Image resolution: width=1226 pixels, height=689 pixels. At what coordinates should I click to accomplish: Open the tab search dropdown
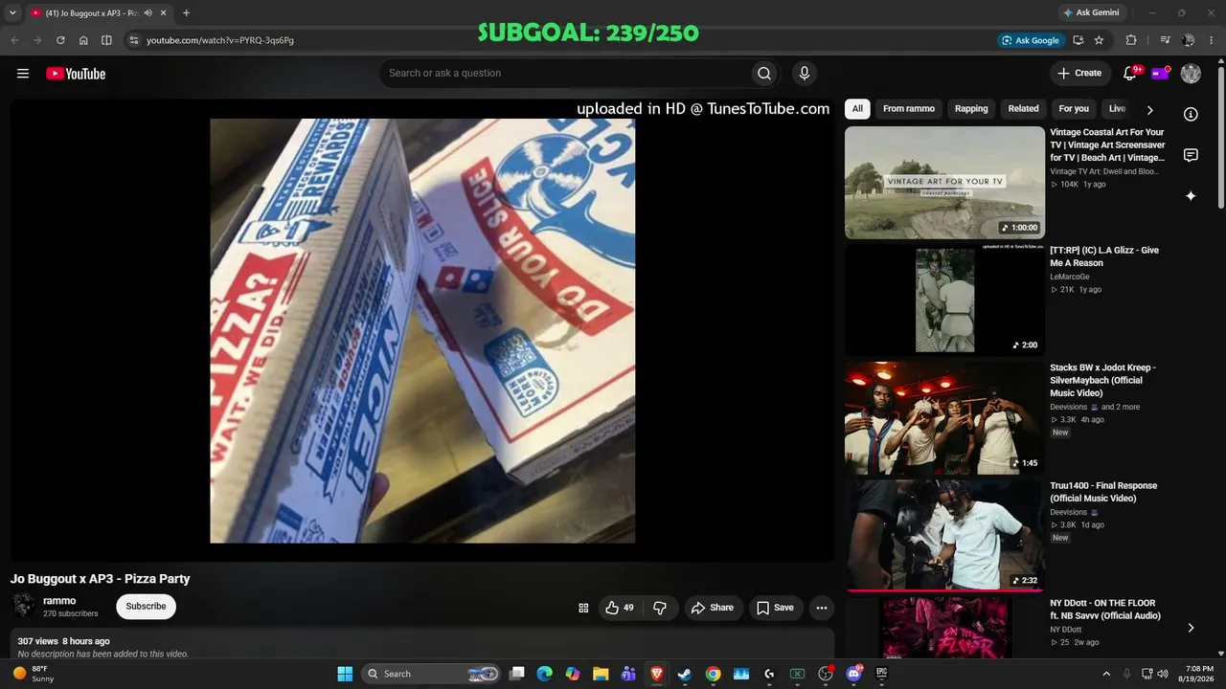12,13
